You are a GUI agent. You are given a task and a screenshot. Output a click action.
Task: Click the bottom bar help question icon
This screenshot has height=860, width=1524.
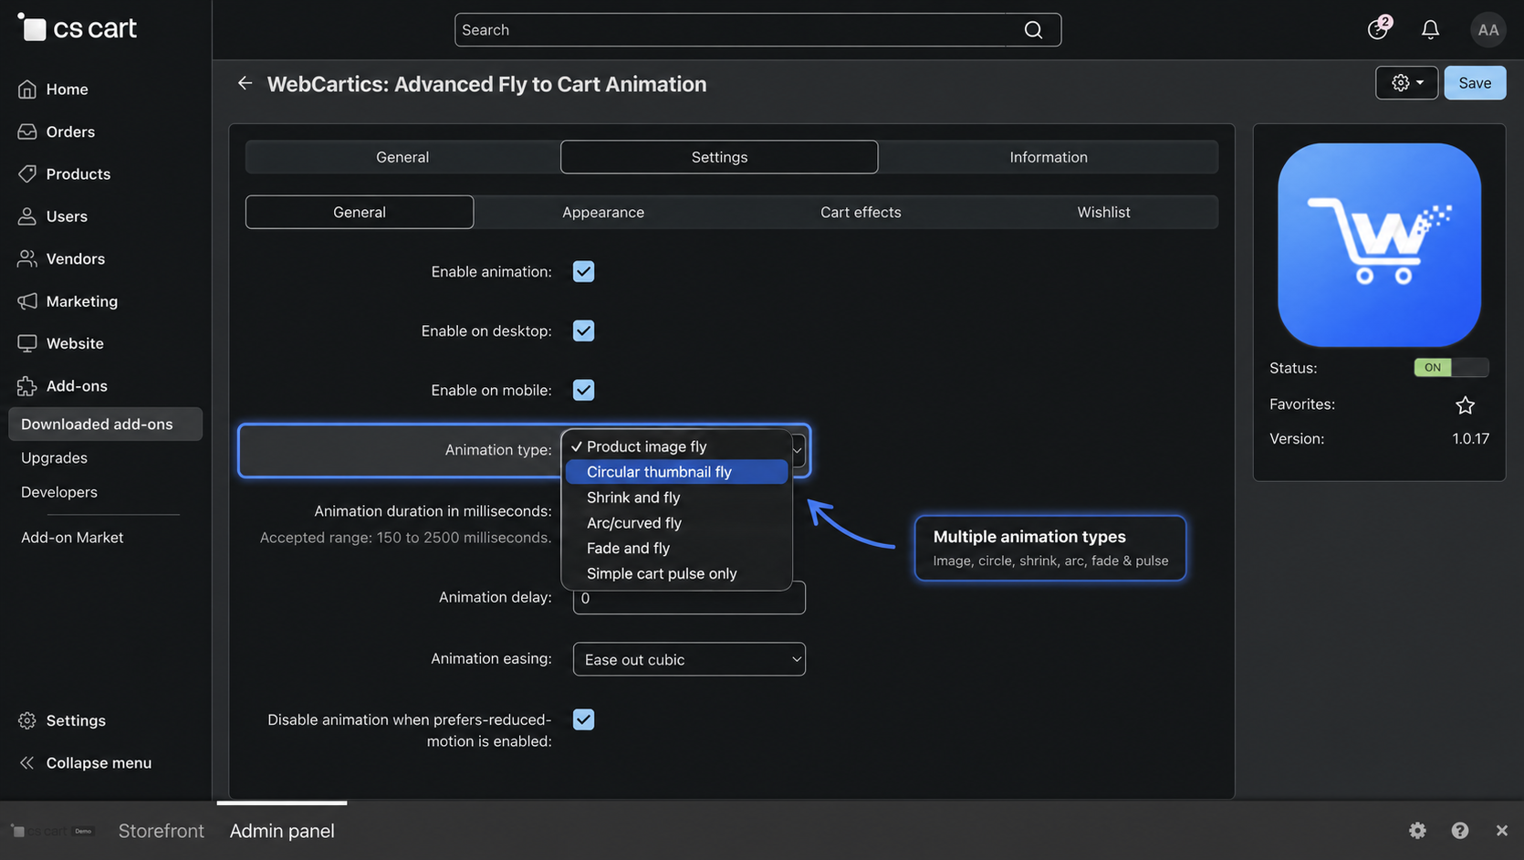(x=1460, y=830)
